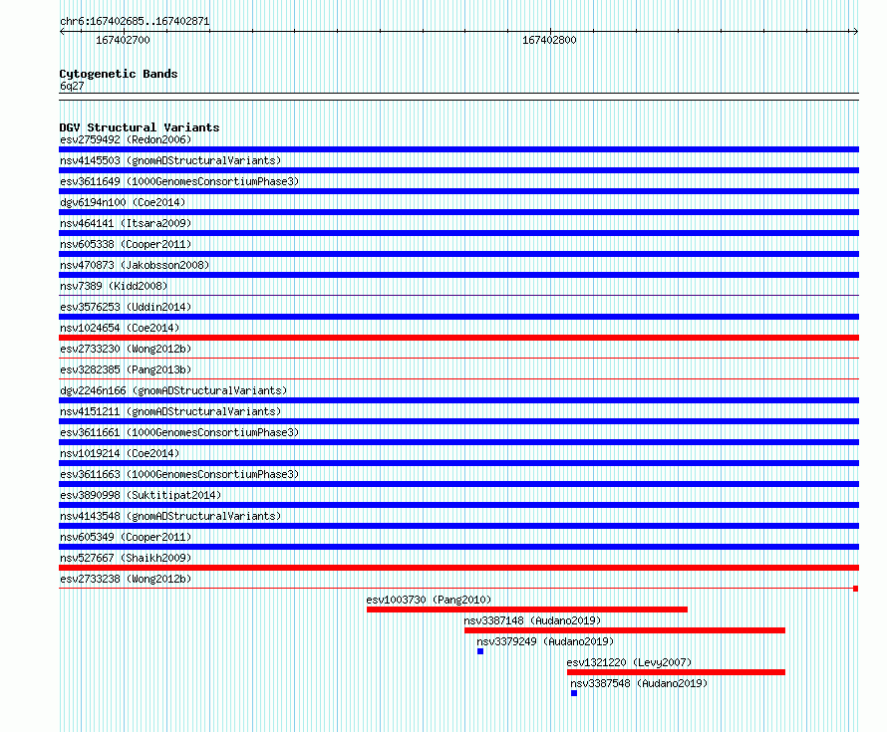
Task: Select nsv605349 (Cooper2011) label
Action: pyautogui.click(x=126, y=537)
